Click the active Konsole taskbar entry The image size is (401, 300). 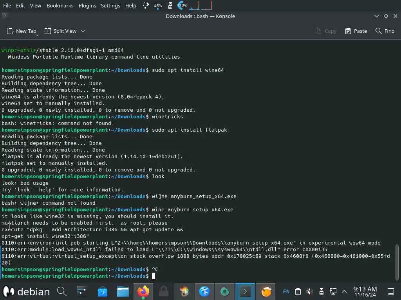pos(245,291)
